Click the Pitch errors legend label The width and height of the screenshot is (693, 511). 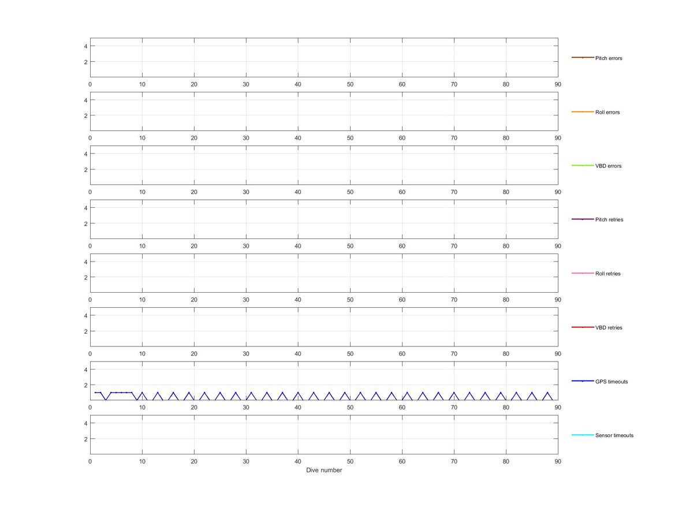[x=609, y=58]
